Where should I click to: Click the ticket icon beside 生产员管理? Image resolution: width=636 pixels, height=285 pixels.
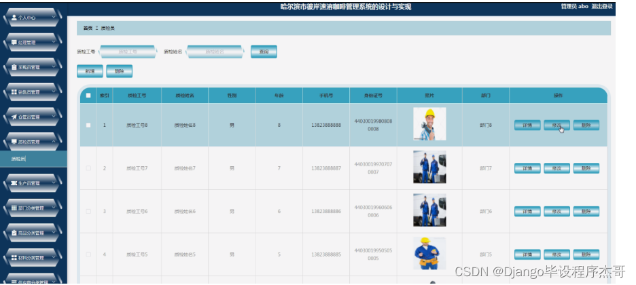tap(14, 183)
